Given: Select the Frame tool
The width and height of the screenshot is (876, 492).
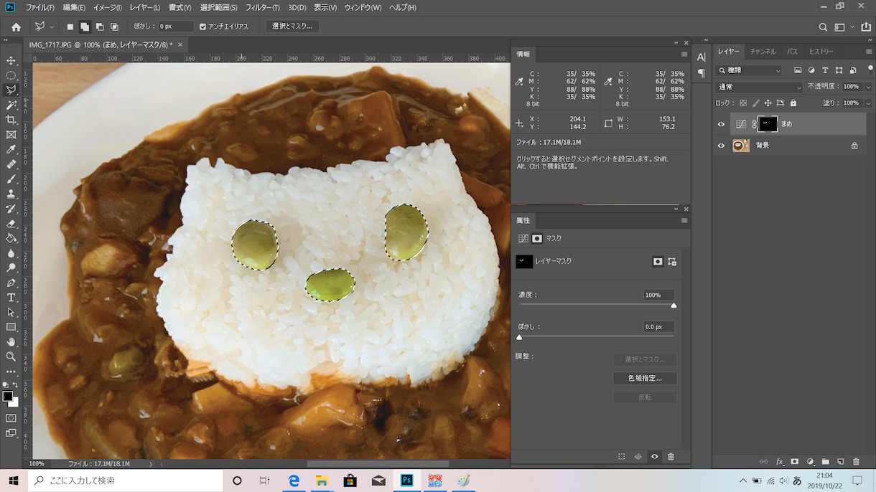Looking at the screenshot, I should click(x=11, y=135).
